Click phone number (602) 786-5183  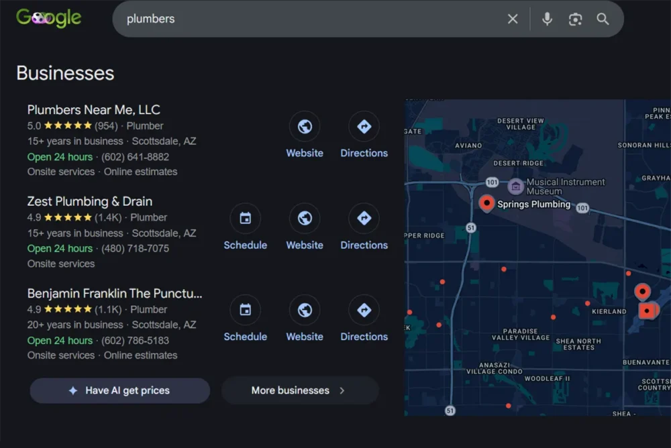click(x=136, y=341)
